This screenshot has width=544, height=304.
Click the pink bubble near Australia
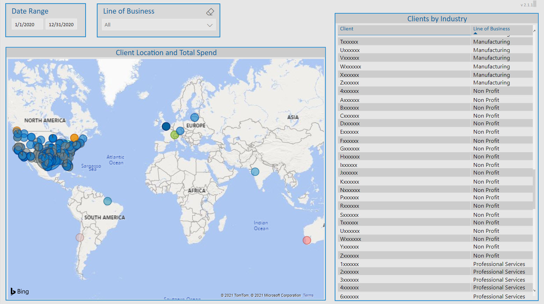pos(306,240)
